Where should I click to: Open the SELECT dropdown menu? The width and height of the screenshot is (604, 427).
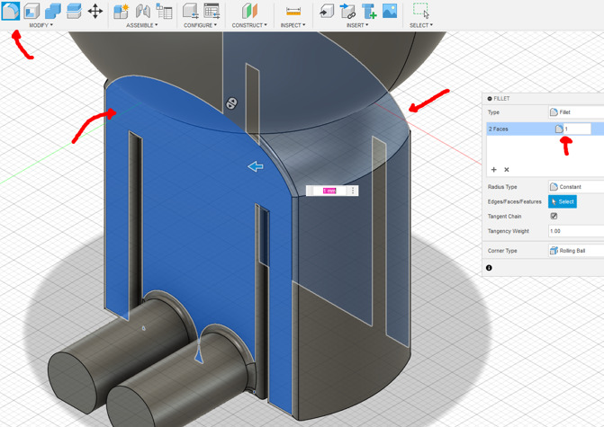(421, 25)
